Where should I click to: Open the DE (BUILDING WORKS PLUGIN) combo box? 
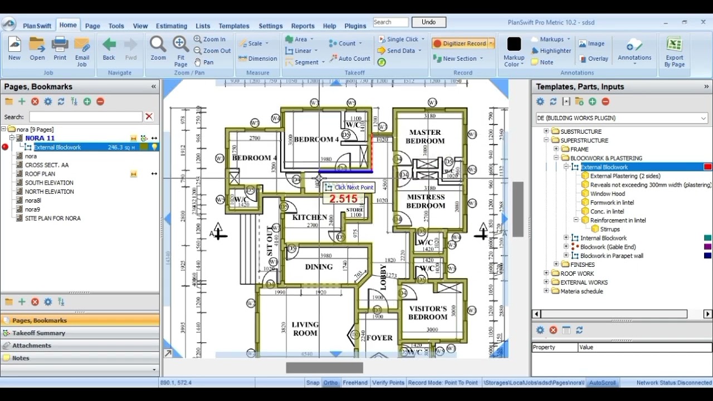(x=622, y=118)
